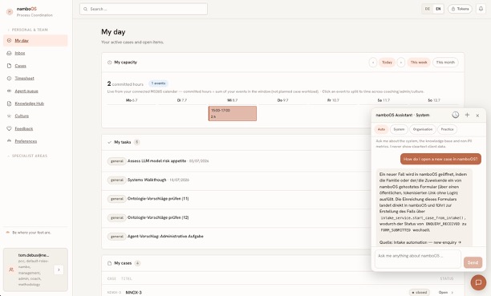Open the Timesheet page
491x296 pixels.
point(24,79)
